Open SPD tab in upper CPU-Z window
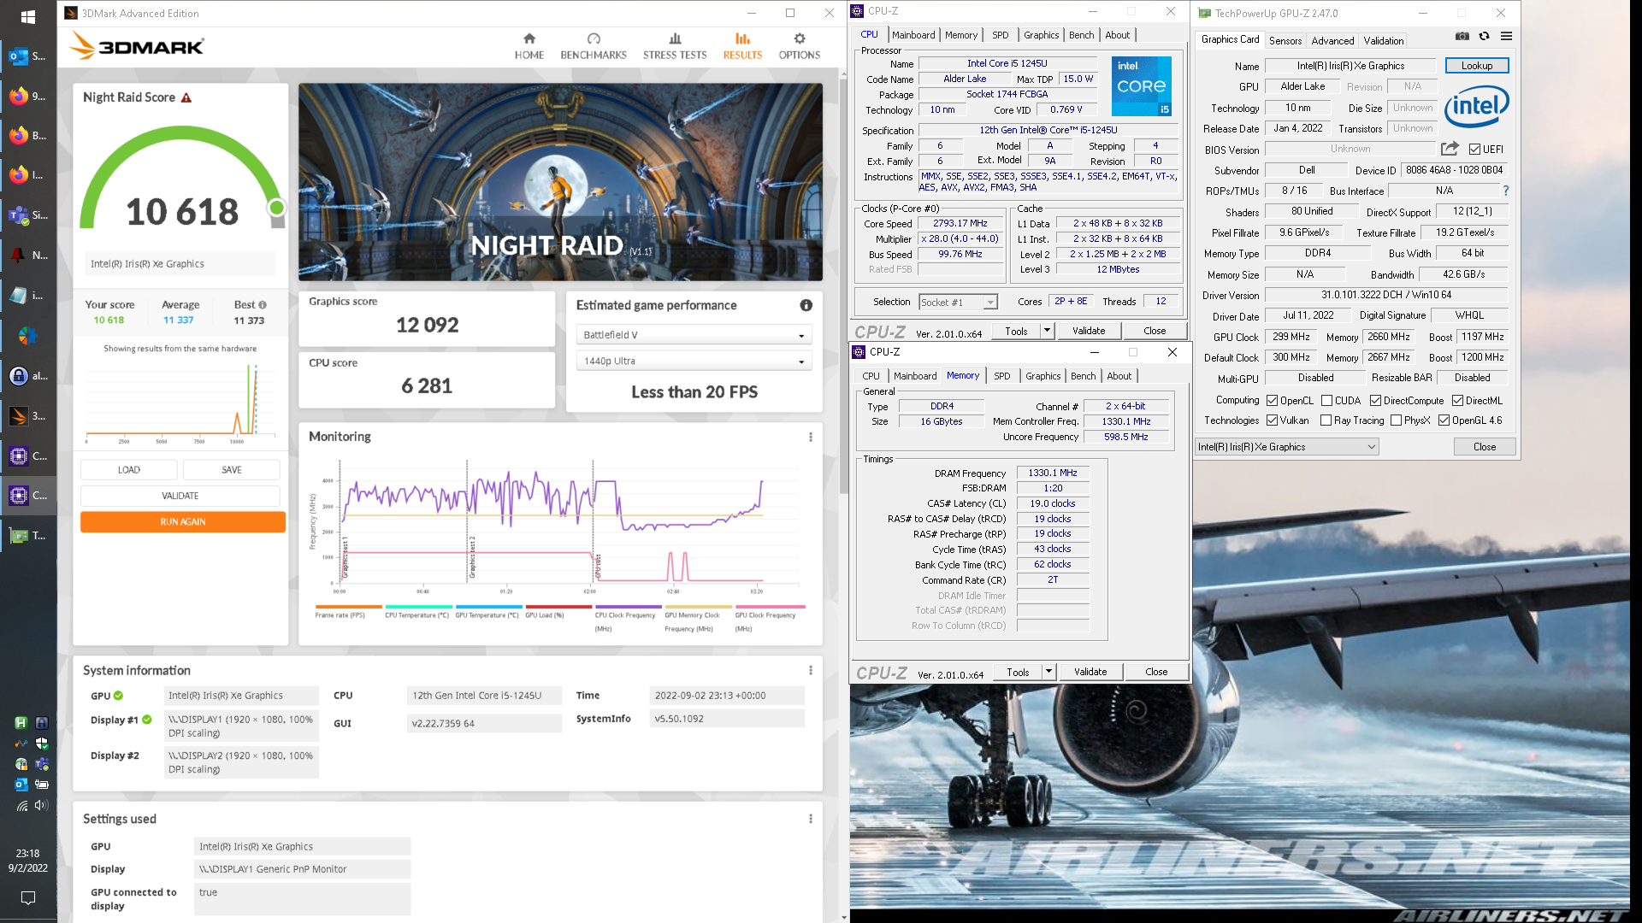The width and height of the screenshot is (1642, 923). [1000, 35]
